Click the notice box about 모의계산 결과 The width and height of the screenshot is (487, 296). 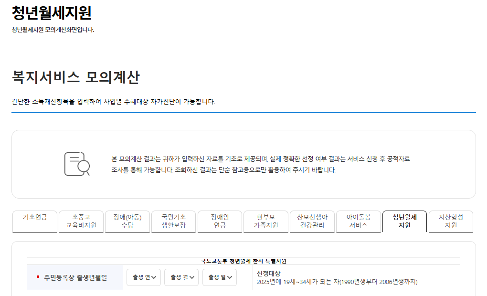coord(243,164)
